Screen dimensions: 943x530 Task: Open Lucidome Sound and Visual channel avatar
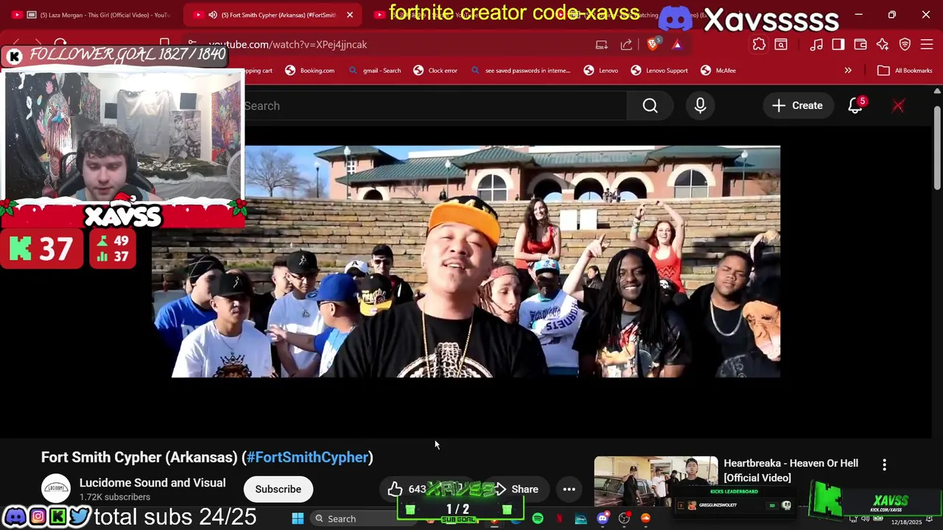pyautogui.click(x=56, y=489)
